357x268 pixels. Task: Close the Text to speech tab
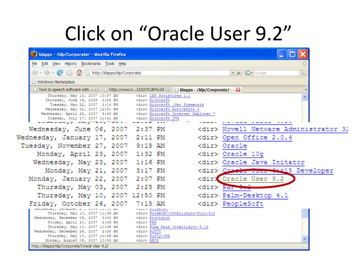(97, 90)
